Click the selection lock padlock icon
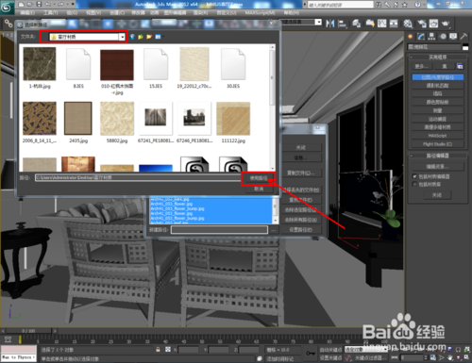This screenshot has height=363, width=472. (x=158, y=350)
